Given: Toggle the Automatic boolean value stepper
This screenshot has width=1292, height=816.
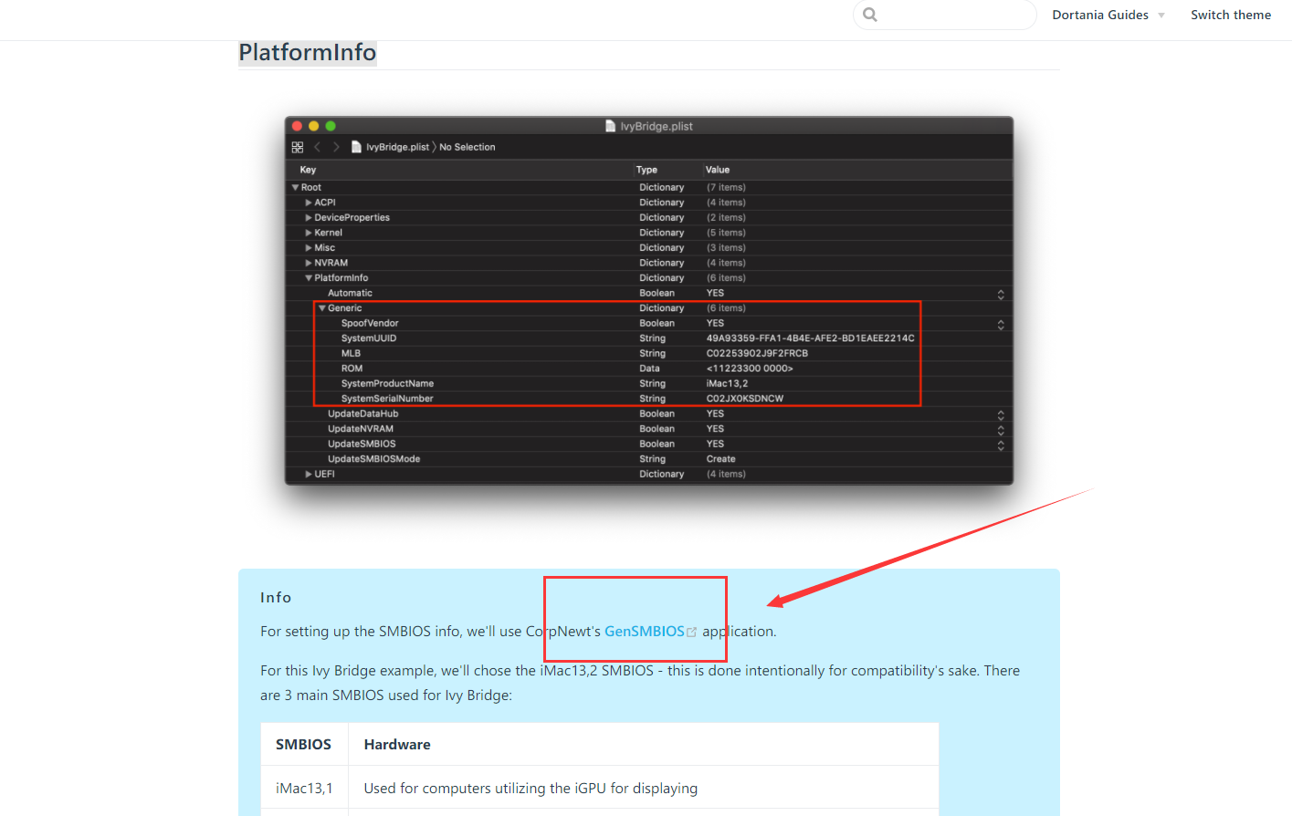Looking at the screenshot, I should [1001, 294].
